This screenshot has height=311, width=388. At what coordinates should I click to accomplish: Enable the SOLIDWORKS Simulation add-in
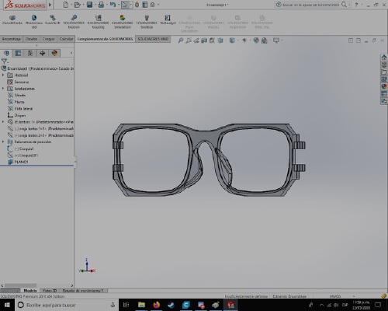pos(123,22)
